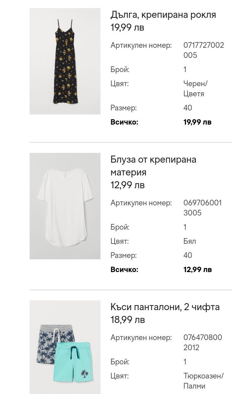
Task: Open the "Къси панталони, 2 чифта" title
Action: point(165,307)
